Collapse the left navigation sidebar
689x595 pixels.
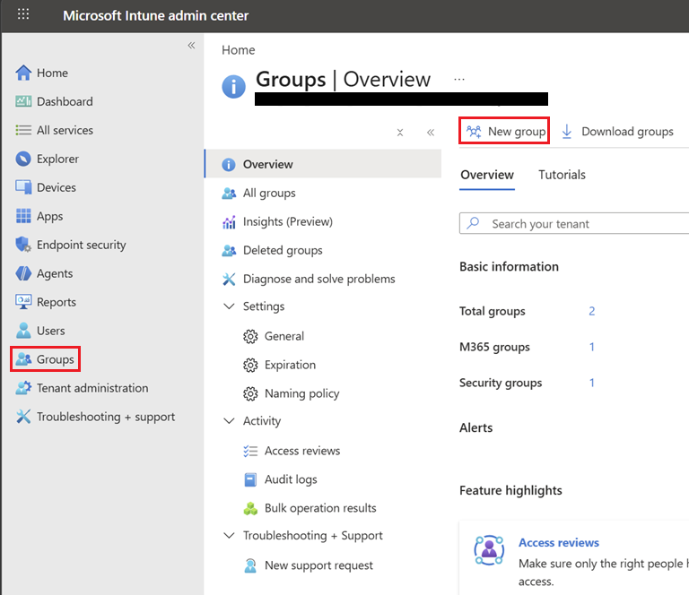pyautogui.click(x=191, y=45)
